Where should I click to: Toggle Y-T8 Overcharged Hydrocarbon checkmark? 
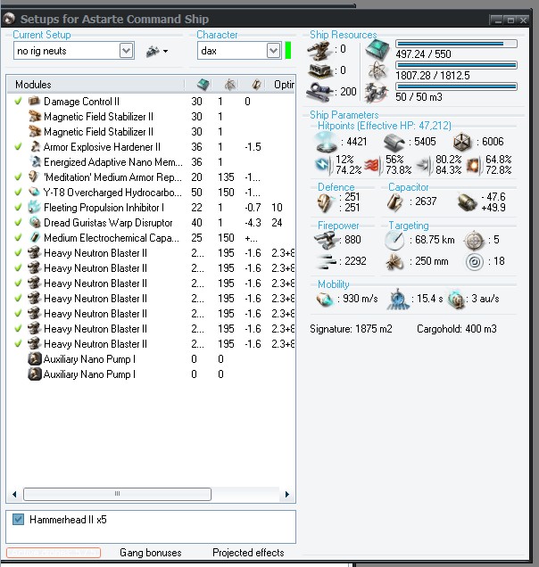point(18,193)
